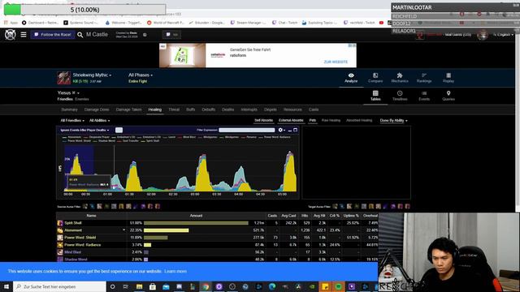Switch to Damage Done tab
This screenshot has width=520, height=292.
coord(97,109)
